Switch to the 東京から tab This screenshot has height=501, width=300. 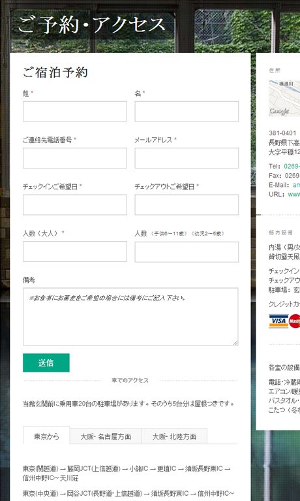point(46,436)
